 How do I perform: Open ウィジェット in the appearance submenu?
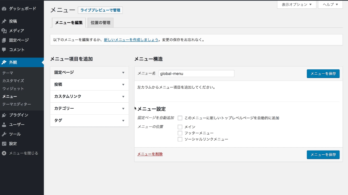[x=13, y=89]
